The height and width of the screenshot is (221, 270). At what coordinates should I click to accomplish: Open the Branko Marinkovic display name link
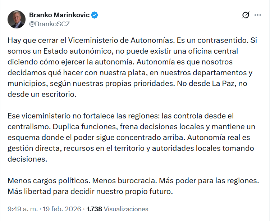pyautogui.click(x=59, y=15)
